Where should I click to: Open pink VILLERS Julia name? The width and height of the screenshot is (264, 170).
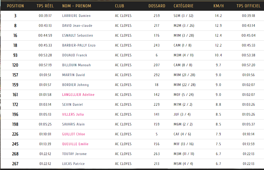click(73, 114)
